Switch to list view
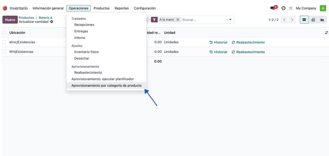 pyautogui.click(x=304, y=20)
